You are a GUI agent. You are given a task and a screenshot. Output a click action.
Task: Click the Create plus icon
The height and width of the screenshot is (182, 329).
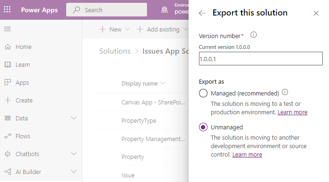(x=8, y=100)
